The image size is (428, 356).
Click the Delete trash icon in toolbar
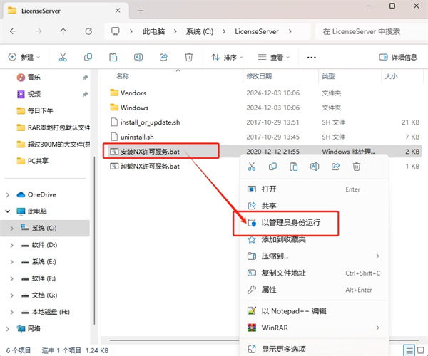click(x=188, y=57)
